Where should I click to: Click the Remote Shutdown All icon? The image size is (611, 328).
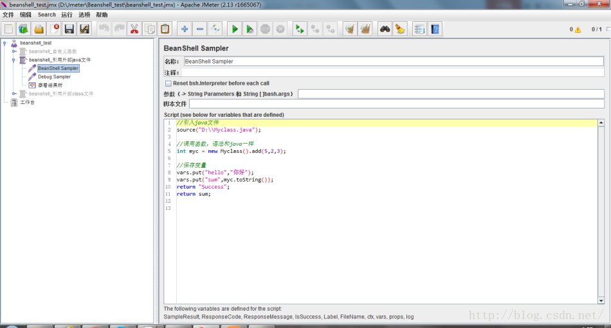(x=330, y=29)
